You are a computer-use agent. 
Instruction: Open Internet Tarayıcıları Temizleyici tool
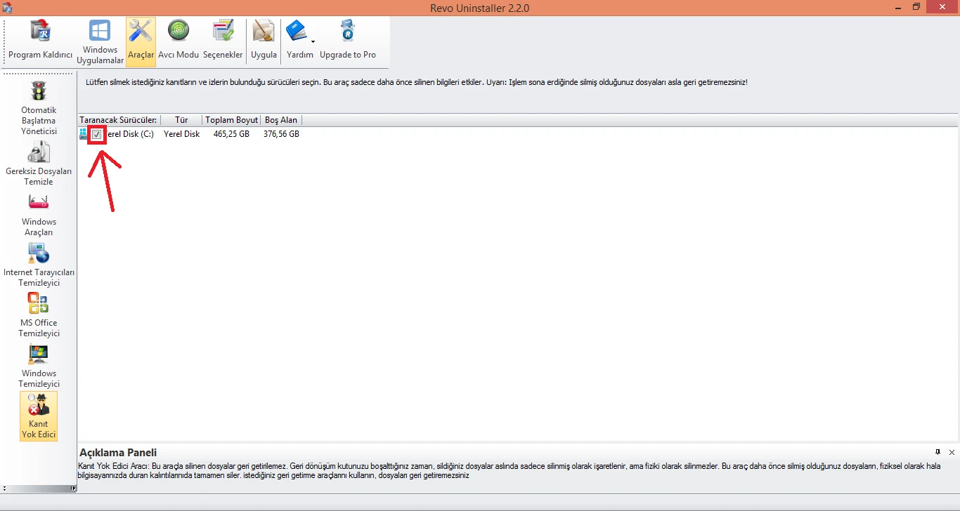(39, 265)
